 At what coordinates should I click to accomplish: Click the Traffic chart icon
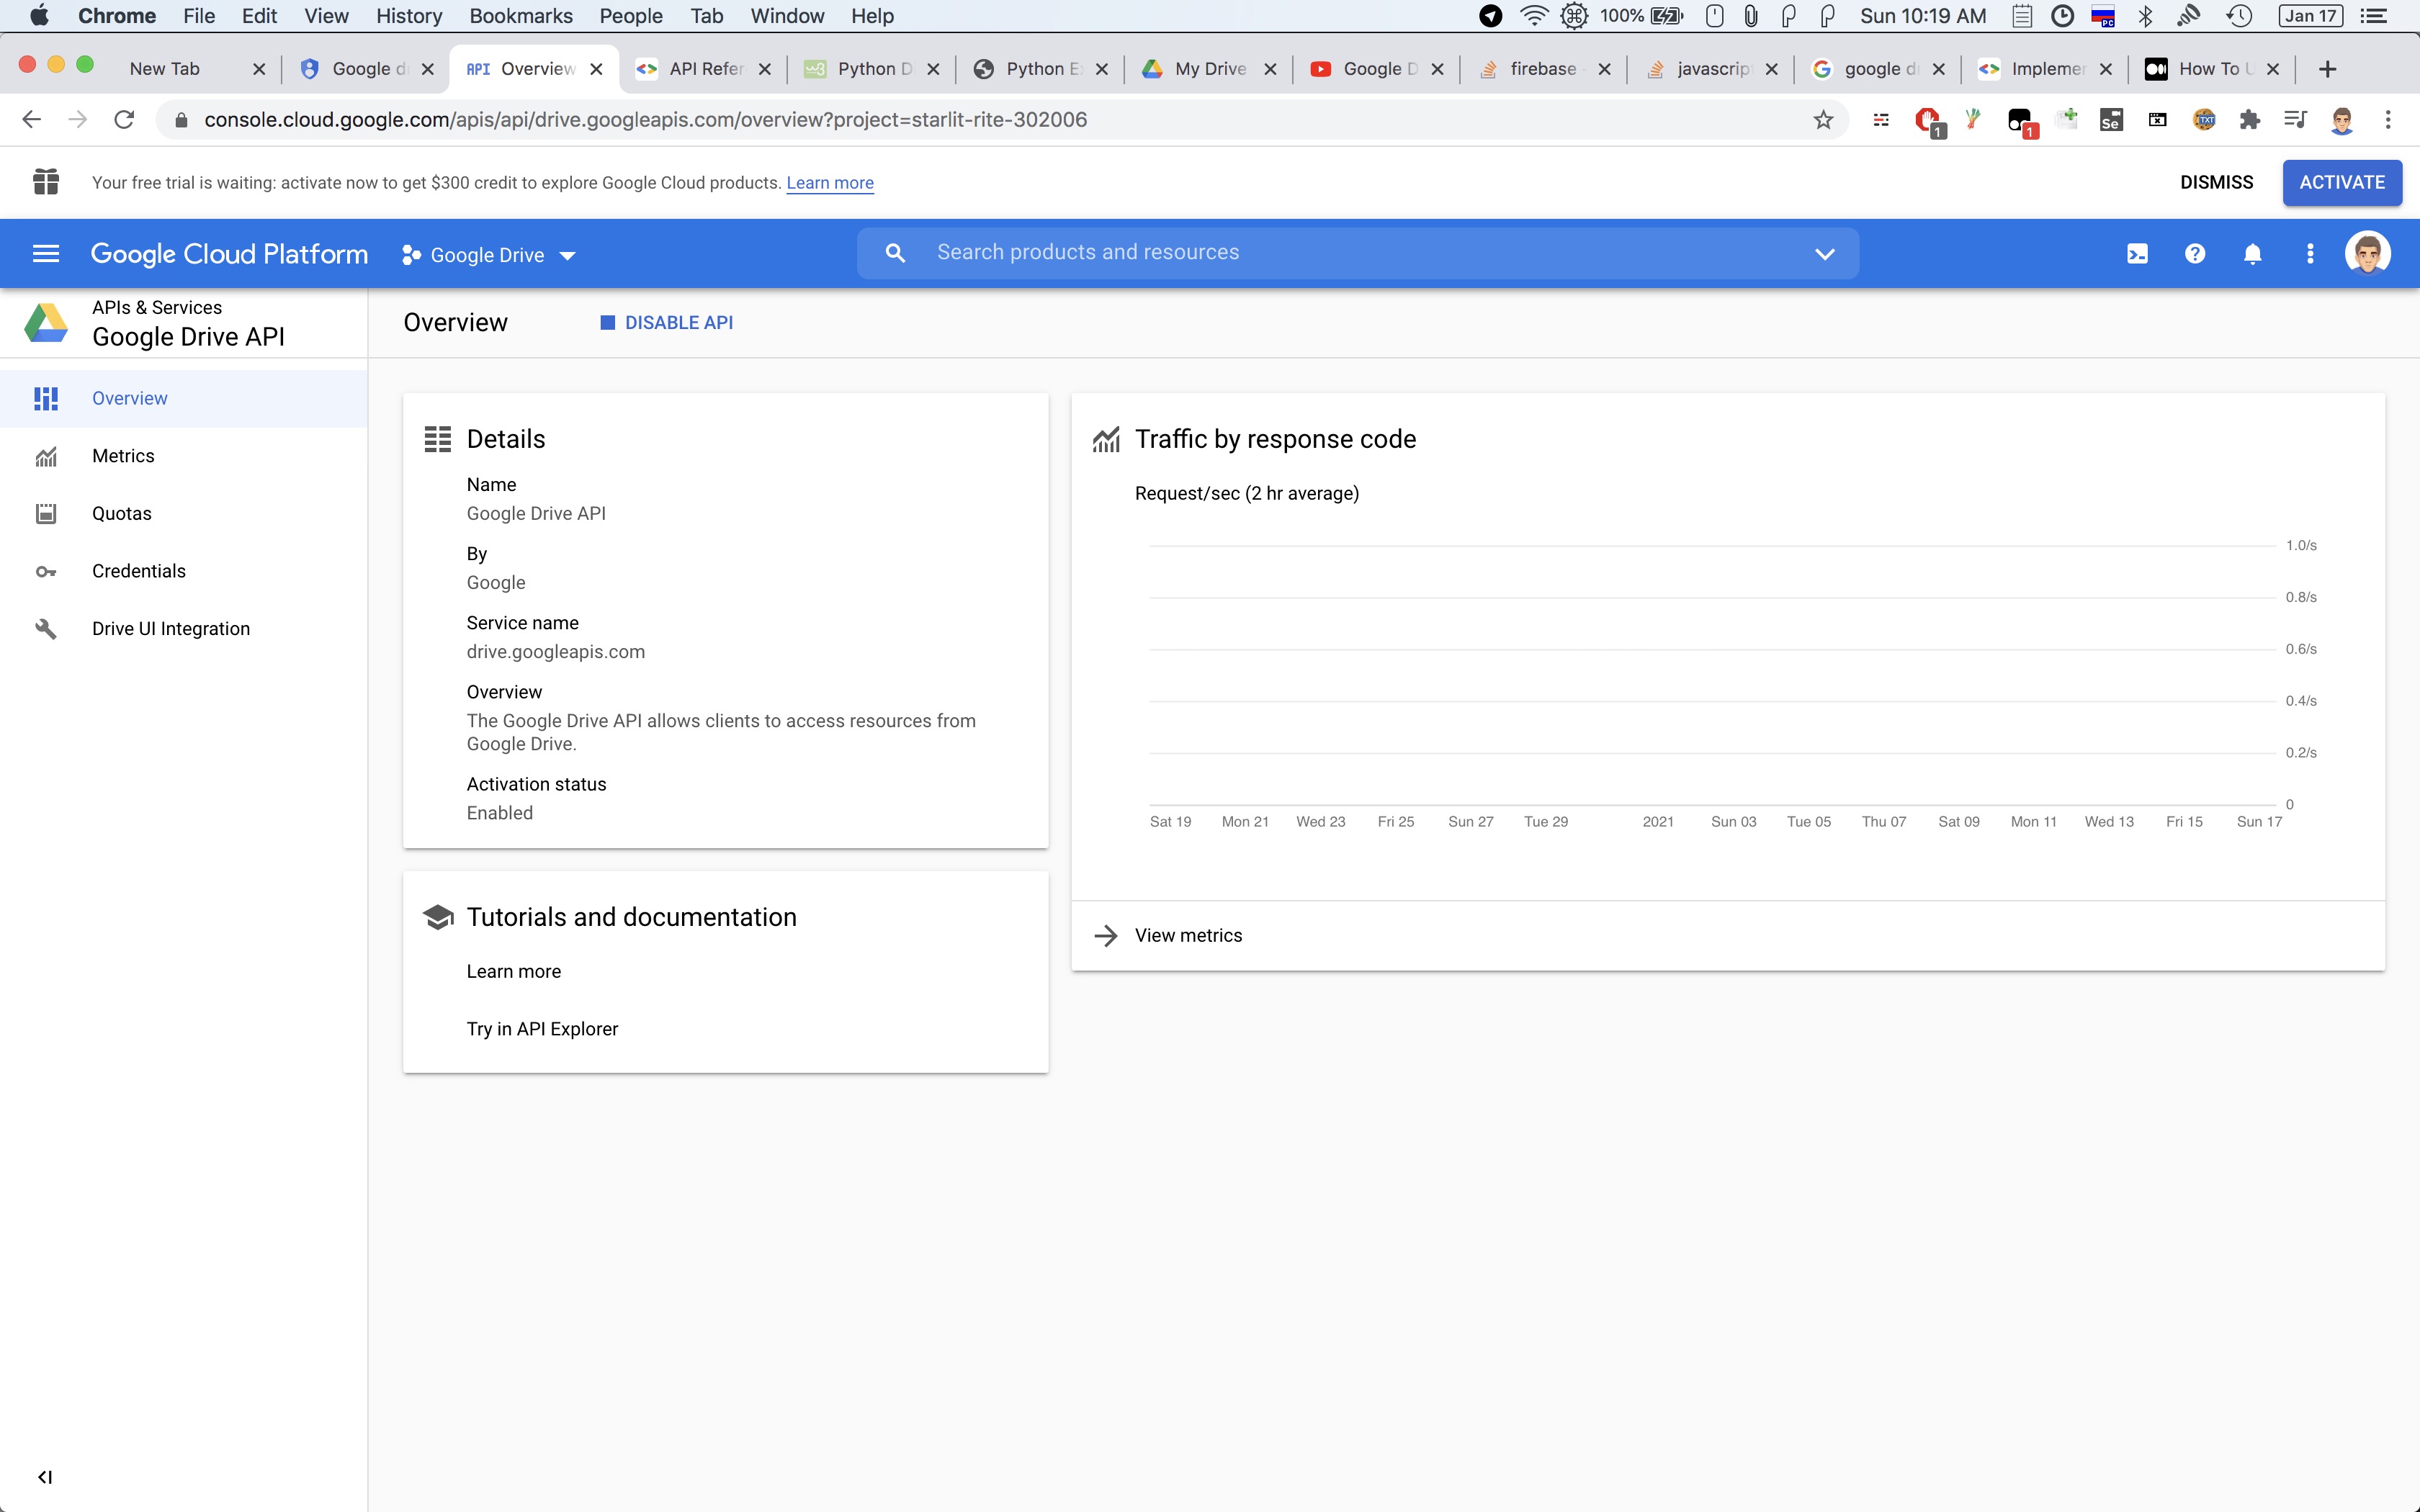pyautogui.click(x=1106, y=440)
